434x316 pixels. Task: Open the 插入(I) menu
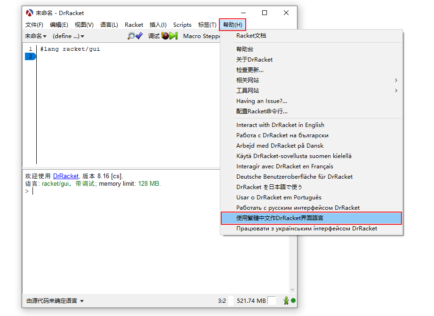click(158, 25)
